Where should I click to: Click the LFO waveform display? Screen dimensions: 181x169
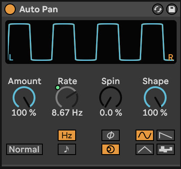(x=91, y=42)
